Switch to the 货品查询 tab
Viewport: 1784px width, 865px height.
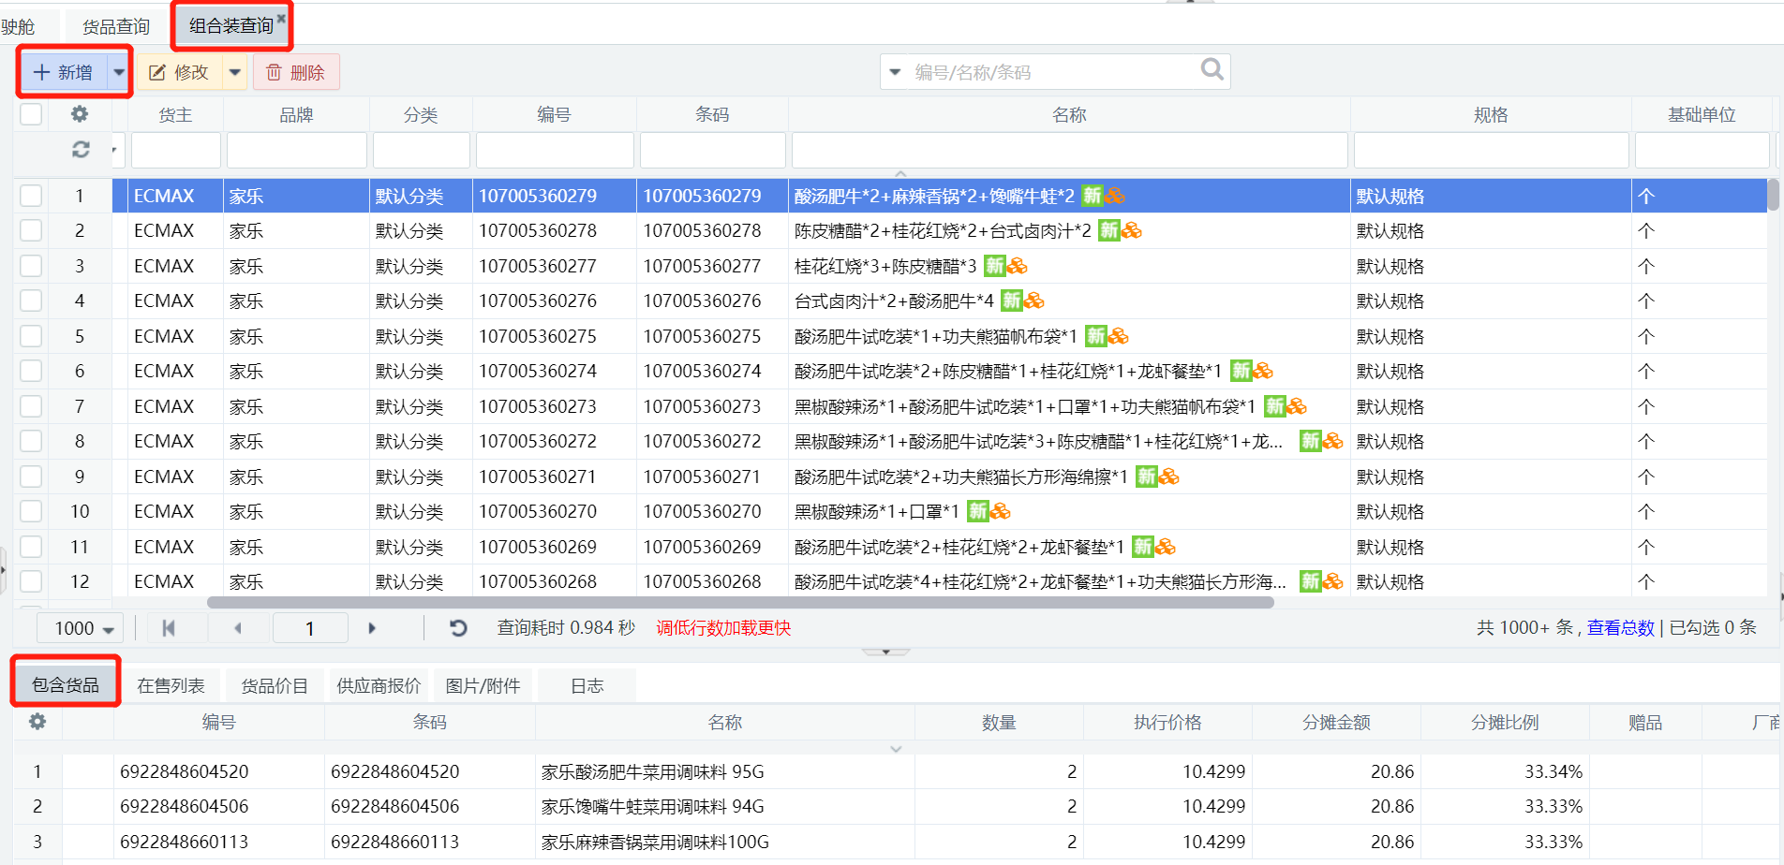tap(116, 26)
